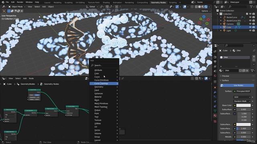The height and width of the screenshot is (144, 257).
Task: Open the Object Mode dropdown
Action: 17,7
